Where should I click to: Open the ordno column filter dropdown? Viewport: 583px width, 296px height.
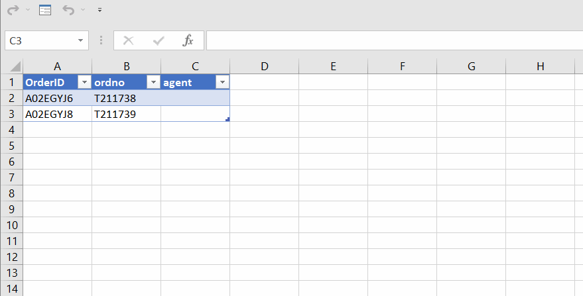[153, 82]
